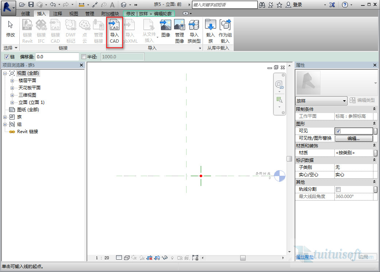Enable the Radius (半径) checkbox
Image resolution: width=380 pixels, height=272 pixels.
click(84, 57)
